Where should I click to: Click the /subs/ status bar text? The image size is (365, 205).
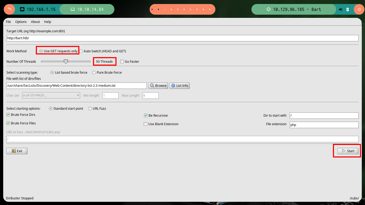(x=354, y=198)
